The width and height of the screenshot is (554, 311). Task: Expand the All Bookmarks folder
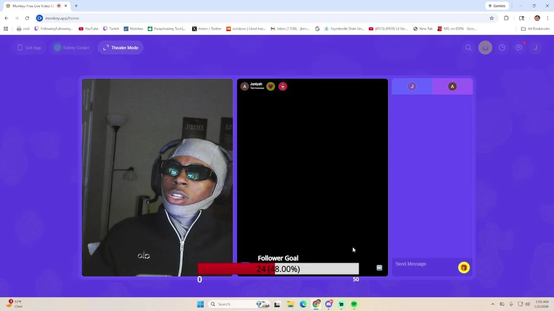point(535,29)
